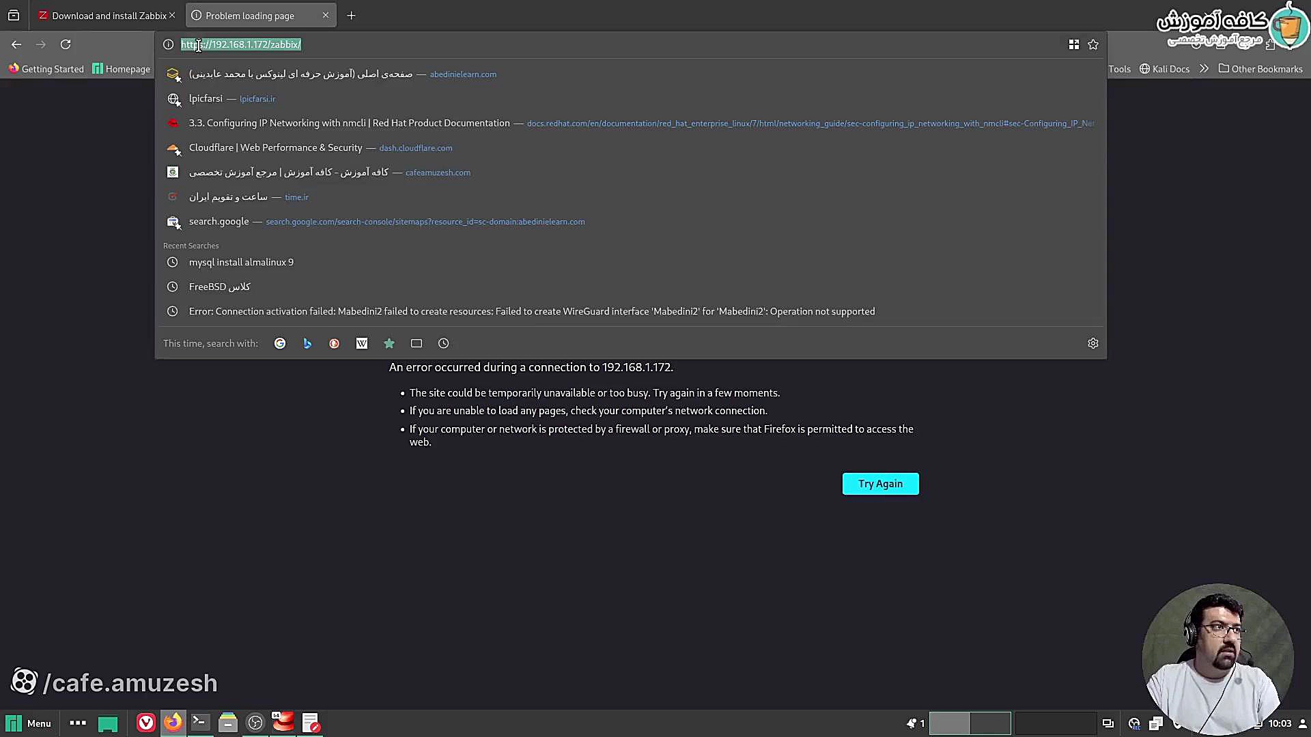The image size is (1311, 737).
Task: Bookmark this page with the star icon
Action: click(x=1093, y=44)
